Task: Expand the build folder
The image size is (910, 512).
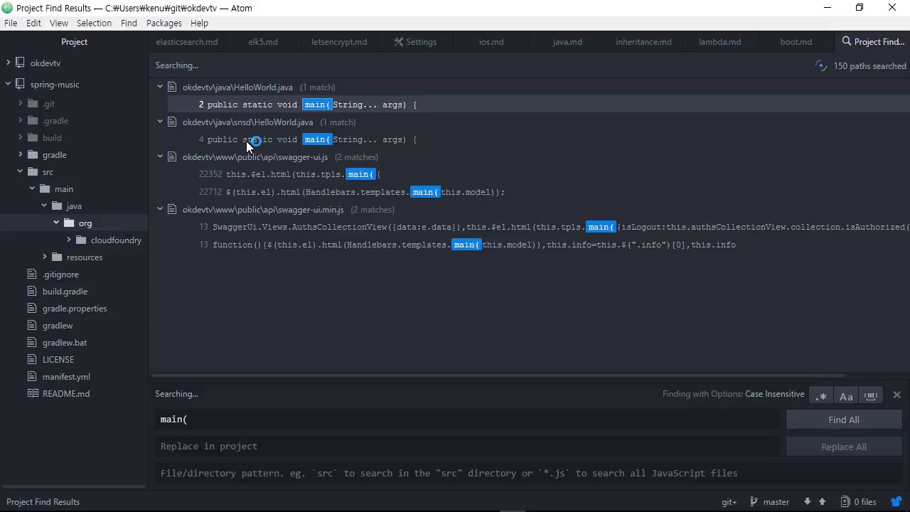Action: (21, 138)
